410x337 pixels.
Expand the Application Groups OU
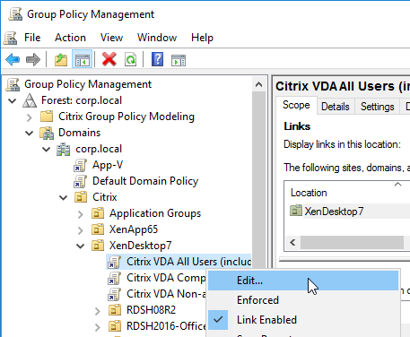click(x=80, y=214)
